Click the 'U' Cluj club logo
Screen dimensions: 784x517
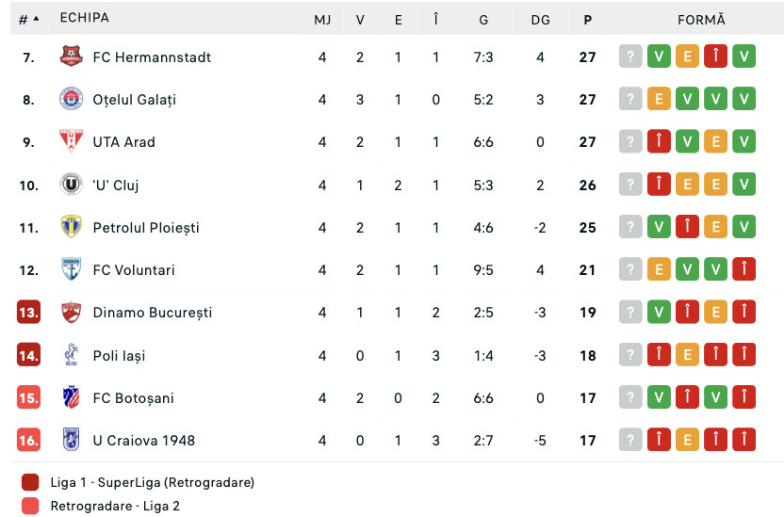pos(71,185)
